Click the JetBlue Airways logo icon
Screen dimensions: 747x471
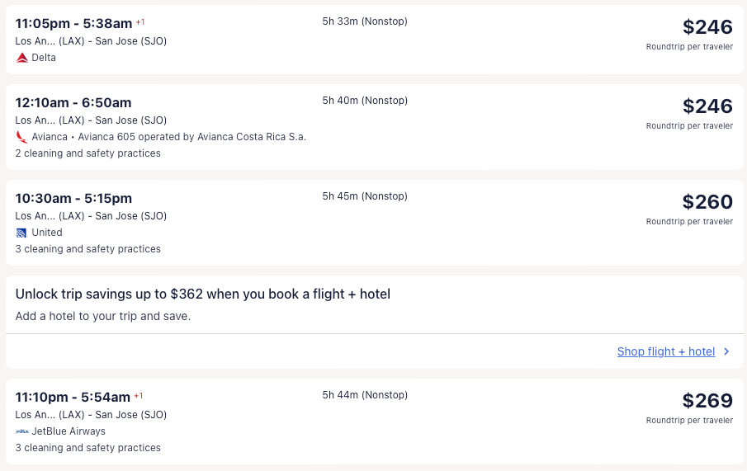(x=21, y=431)
